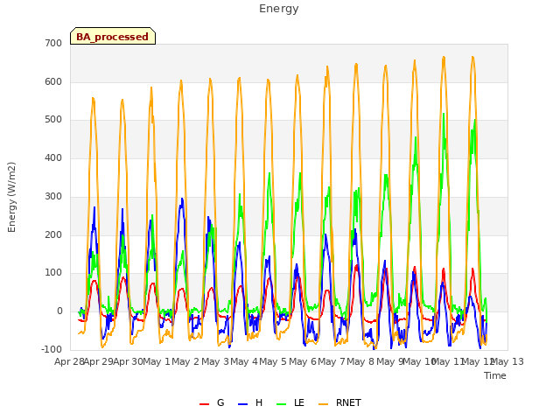Click the May 7 x-axis date label
Viewport: 560px width, 420px height.
click(x=332, y=361)
